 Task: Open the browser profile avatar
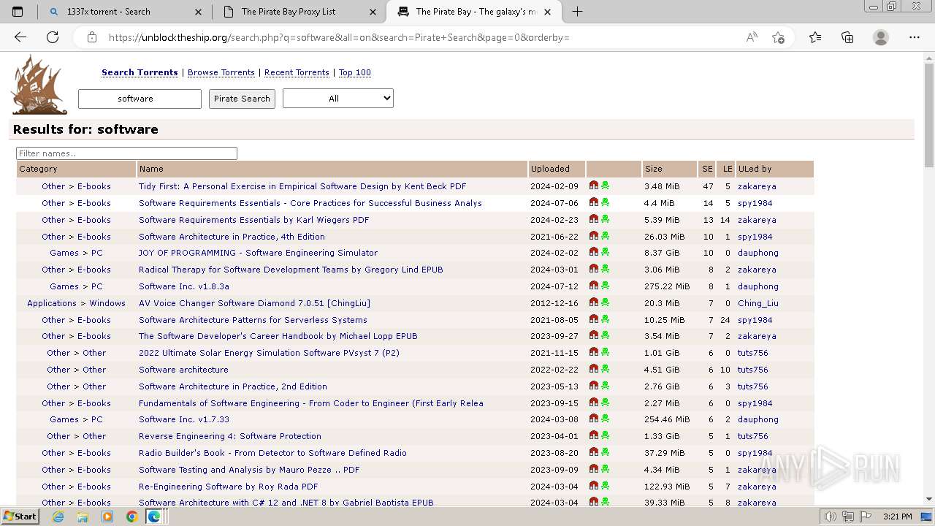point(881,37)
